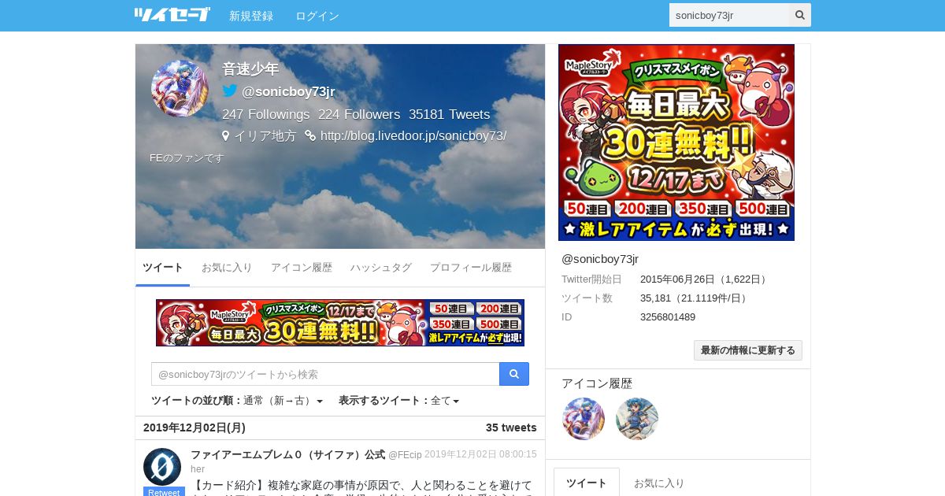This screenshot has width=945, height=496.
Task: Click the 2019年12月02日(月) date header
Action: (x=195, y=428)
